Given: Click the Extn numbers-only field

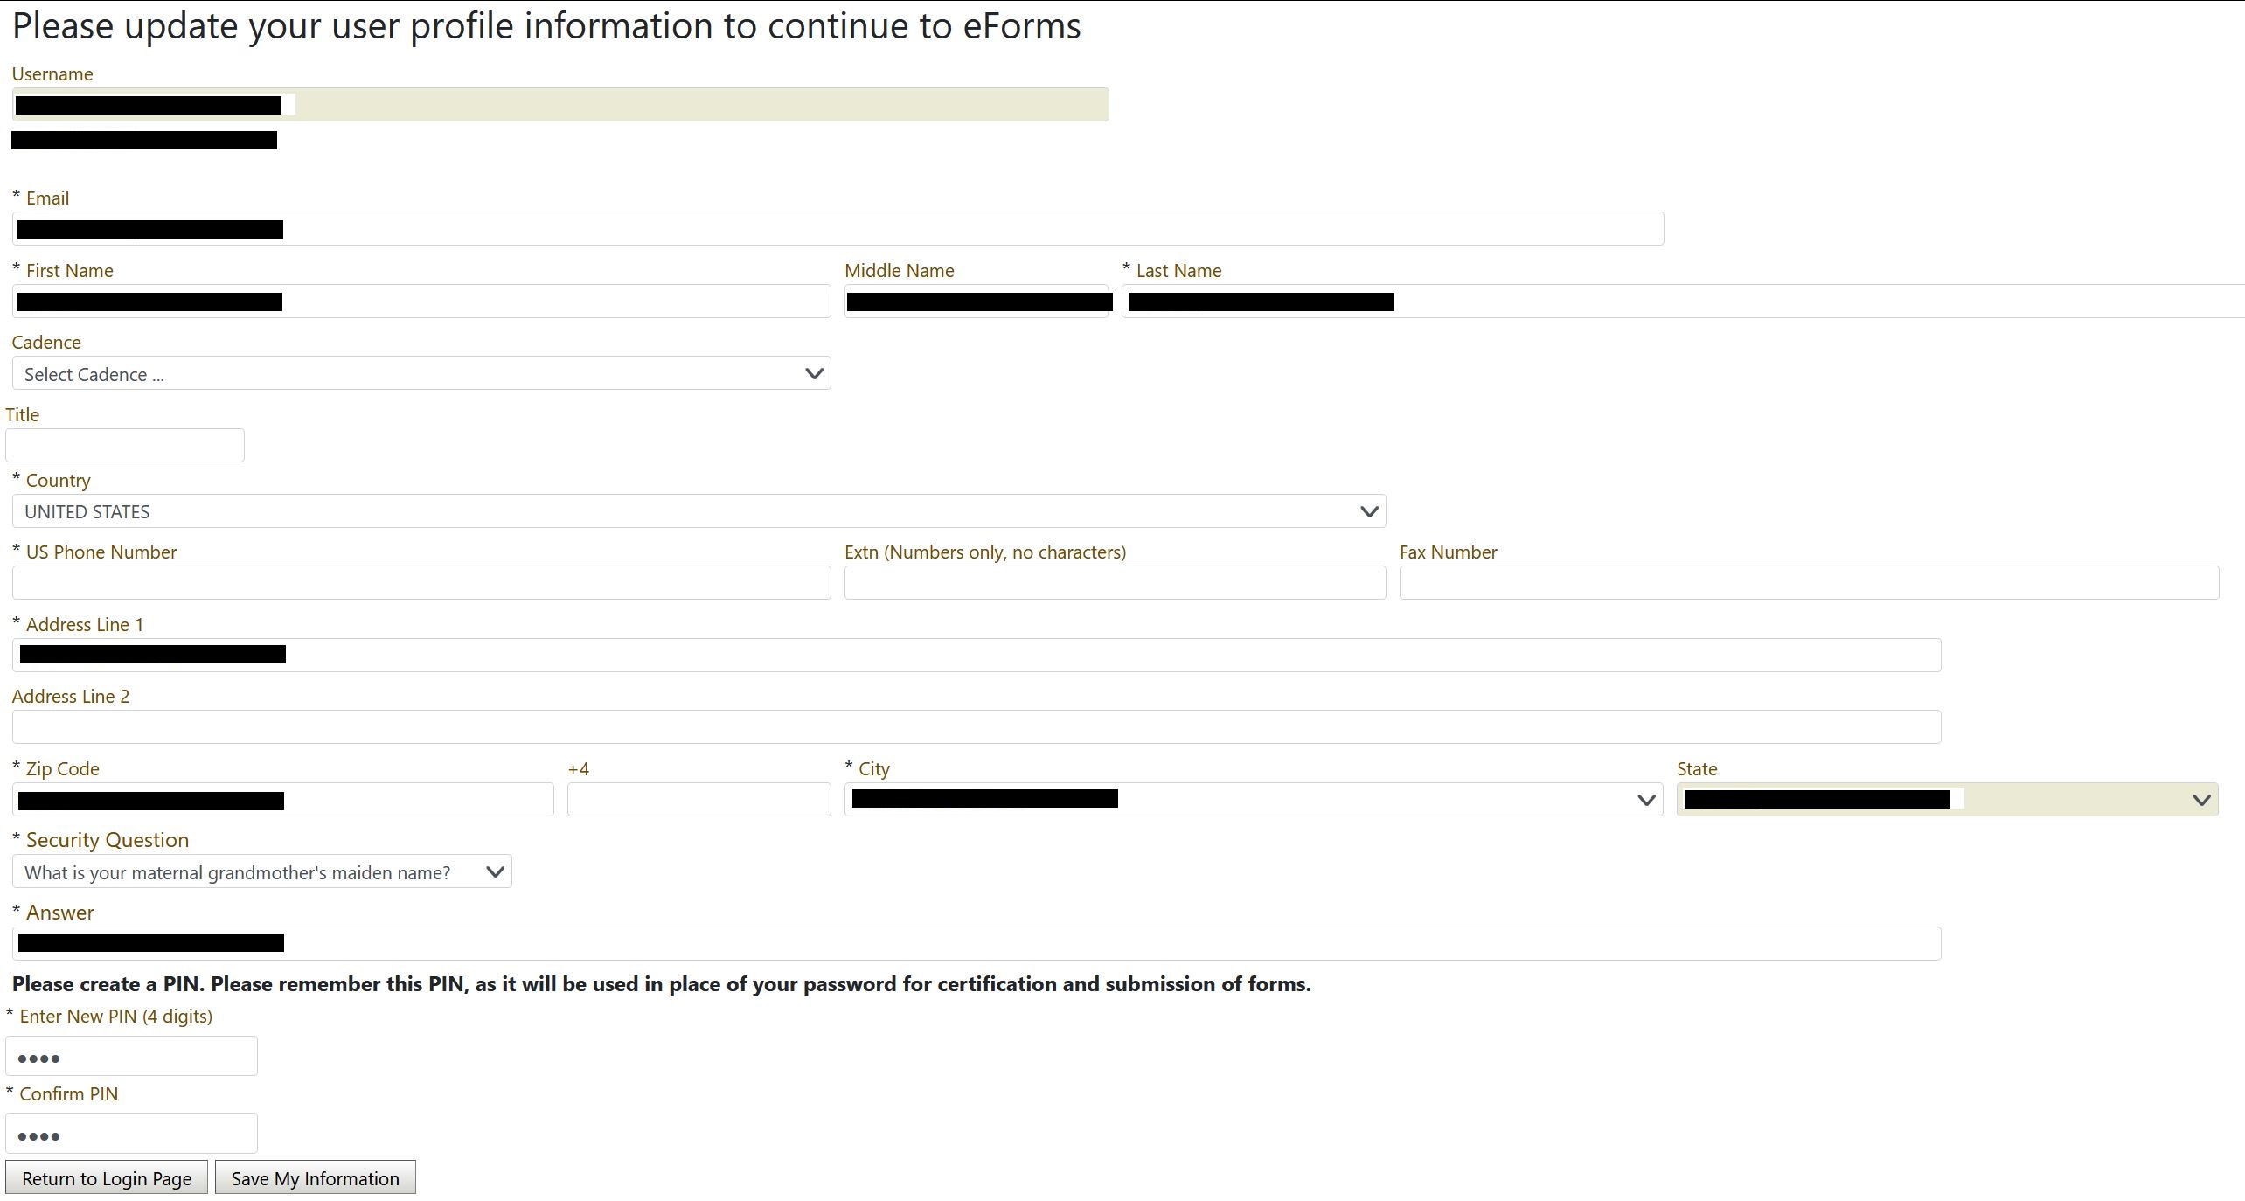Looking at the screenshot, I should tap(1114, 583).
